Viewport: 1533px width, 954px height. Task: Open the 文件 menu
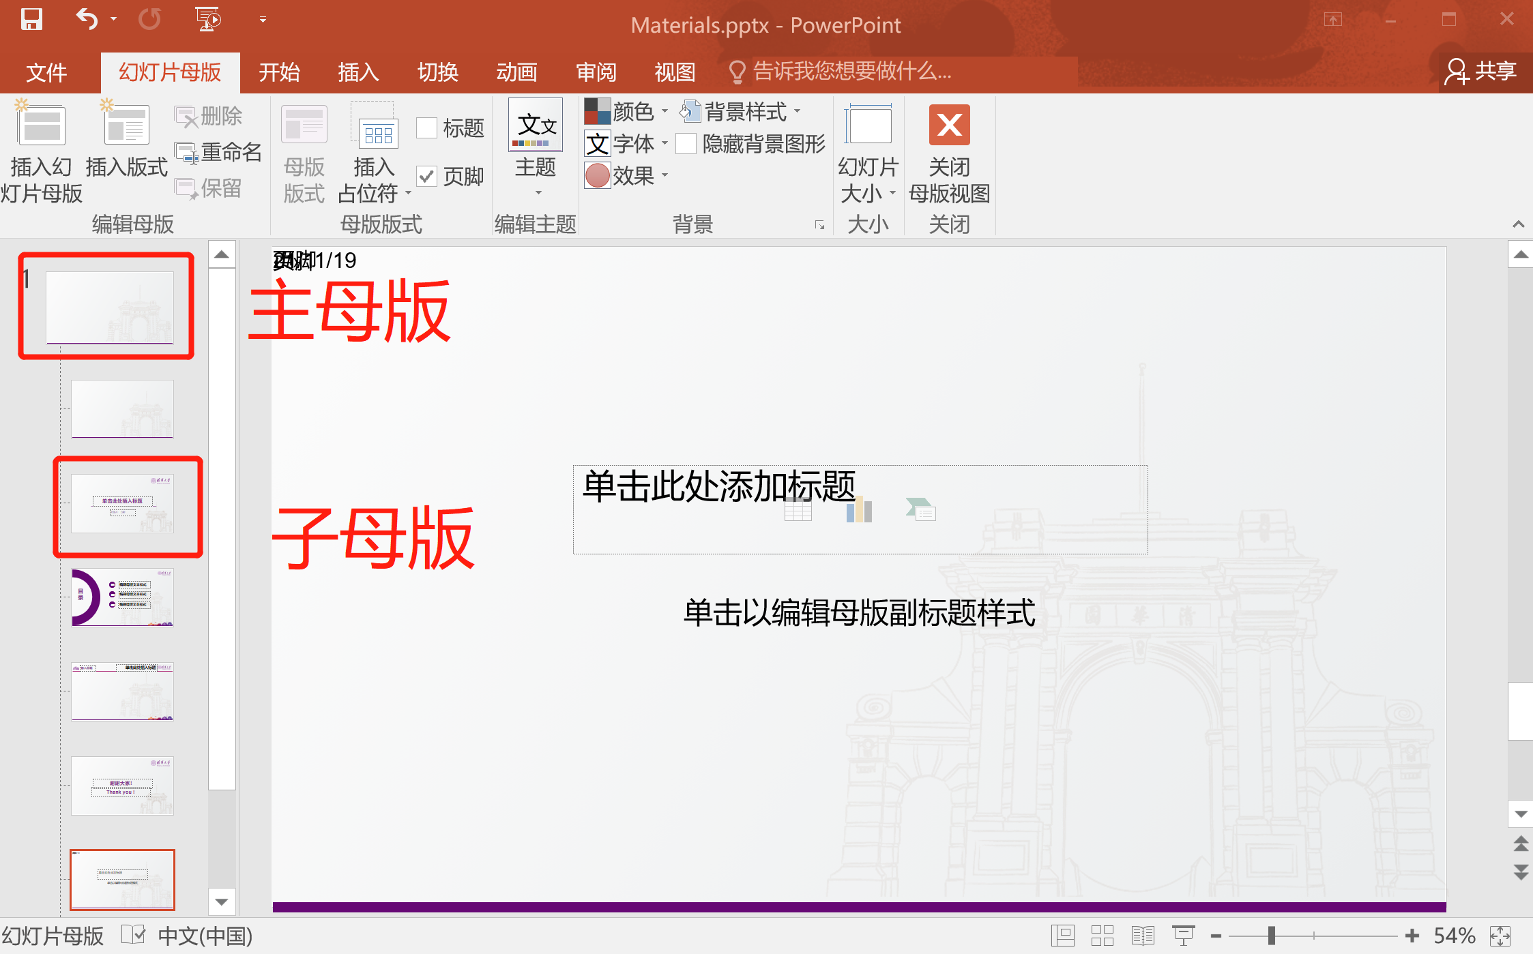[x=46, y=72]
